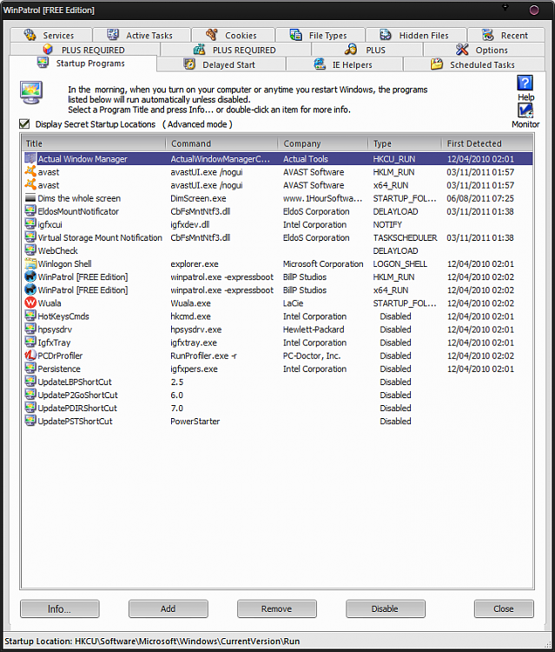Switch to the Recent tab
555x652 pixels.
pyautogui.click(x=506, y=35)
